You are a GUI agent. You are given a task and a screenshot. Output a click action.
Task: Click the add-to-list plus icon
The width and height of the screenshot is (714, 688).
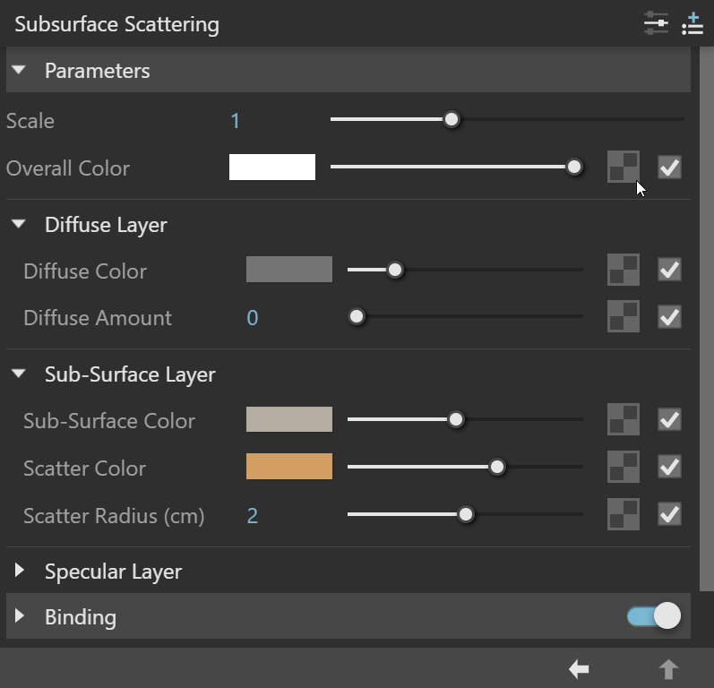(692, 23)
